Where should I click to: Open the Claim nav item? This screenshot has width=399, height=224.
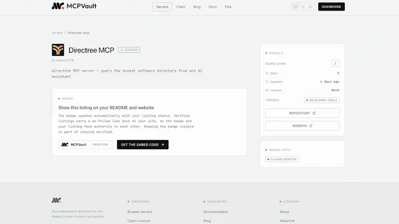point(181,7)
